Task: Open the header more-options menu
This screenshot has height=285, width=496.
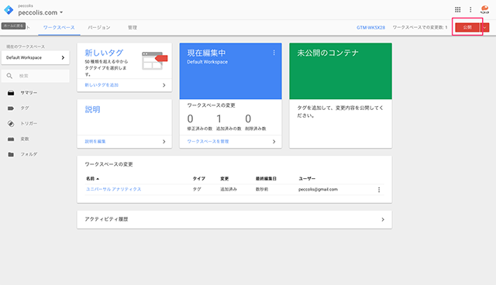Action: (470, 10)
